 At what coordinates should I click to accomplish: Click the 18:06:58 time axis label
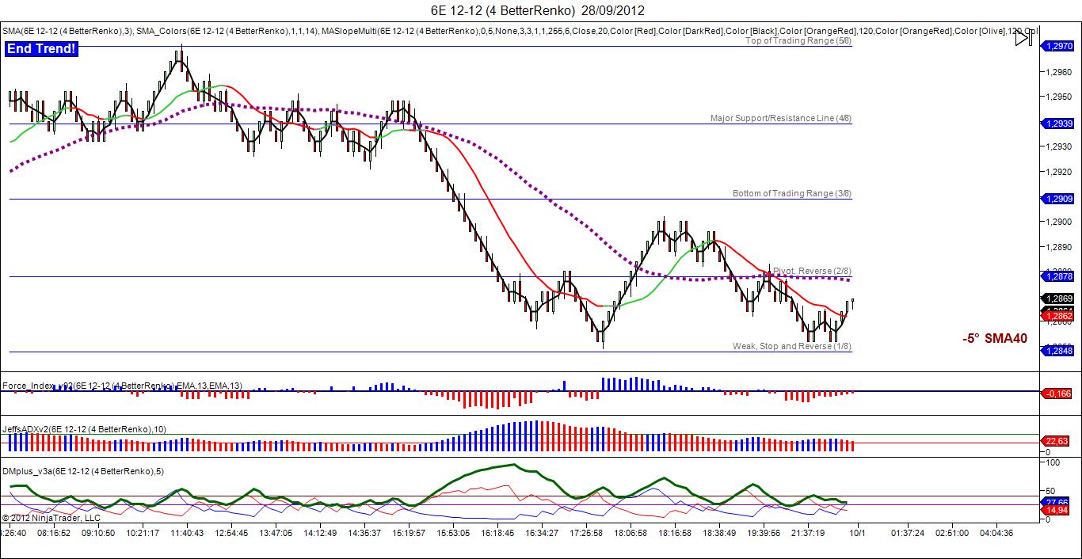pyautogui.click(x=631, y=533)
